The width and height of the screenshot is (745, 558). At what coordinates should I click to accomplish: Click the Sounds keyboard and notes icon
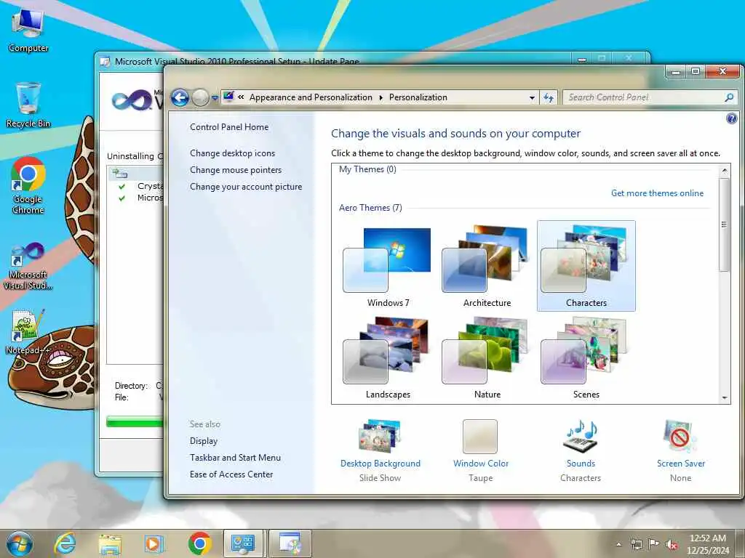tap(580, 437)
